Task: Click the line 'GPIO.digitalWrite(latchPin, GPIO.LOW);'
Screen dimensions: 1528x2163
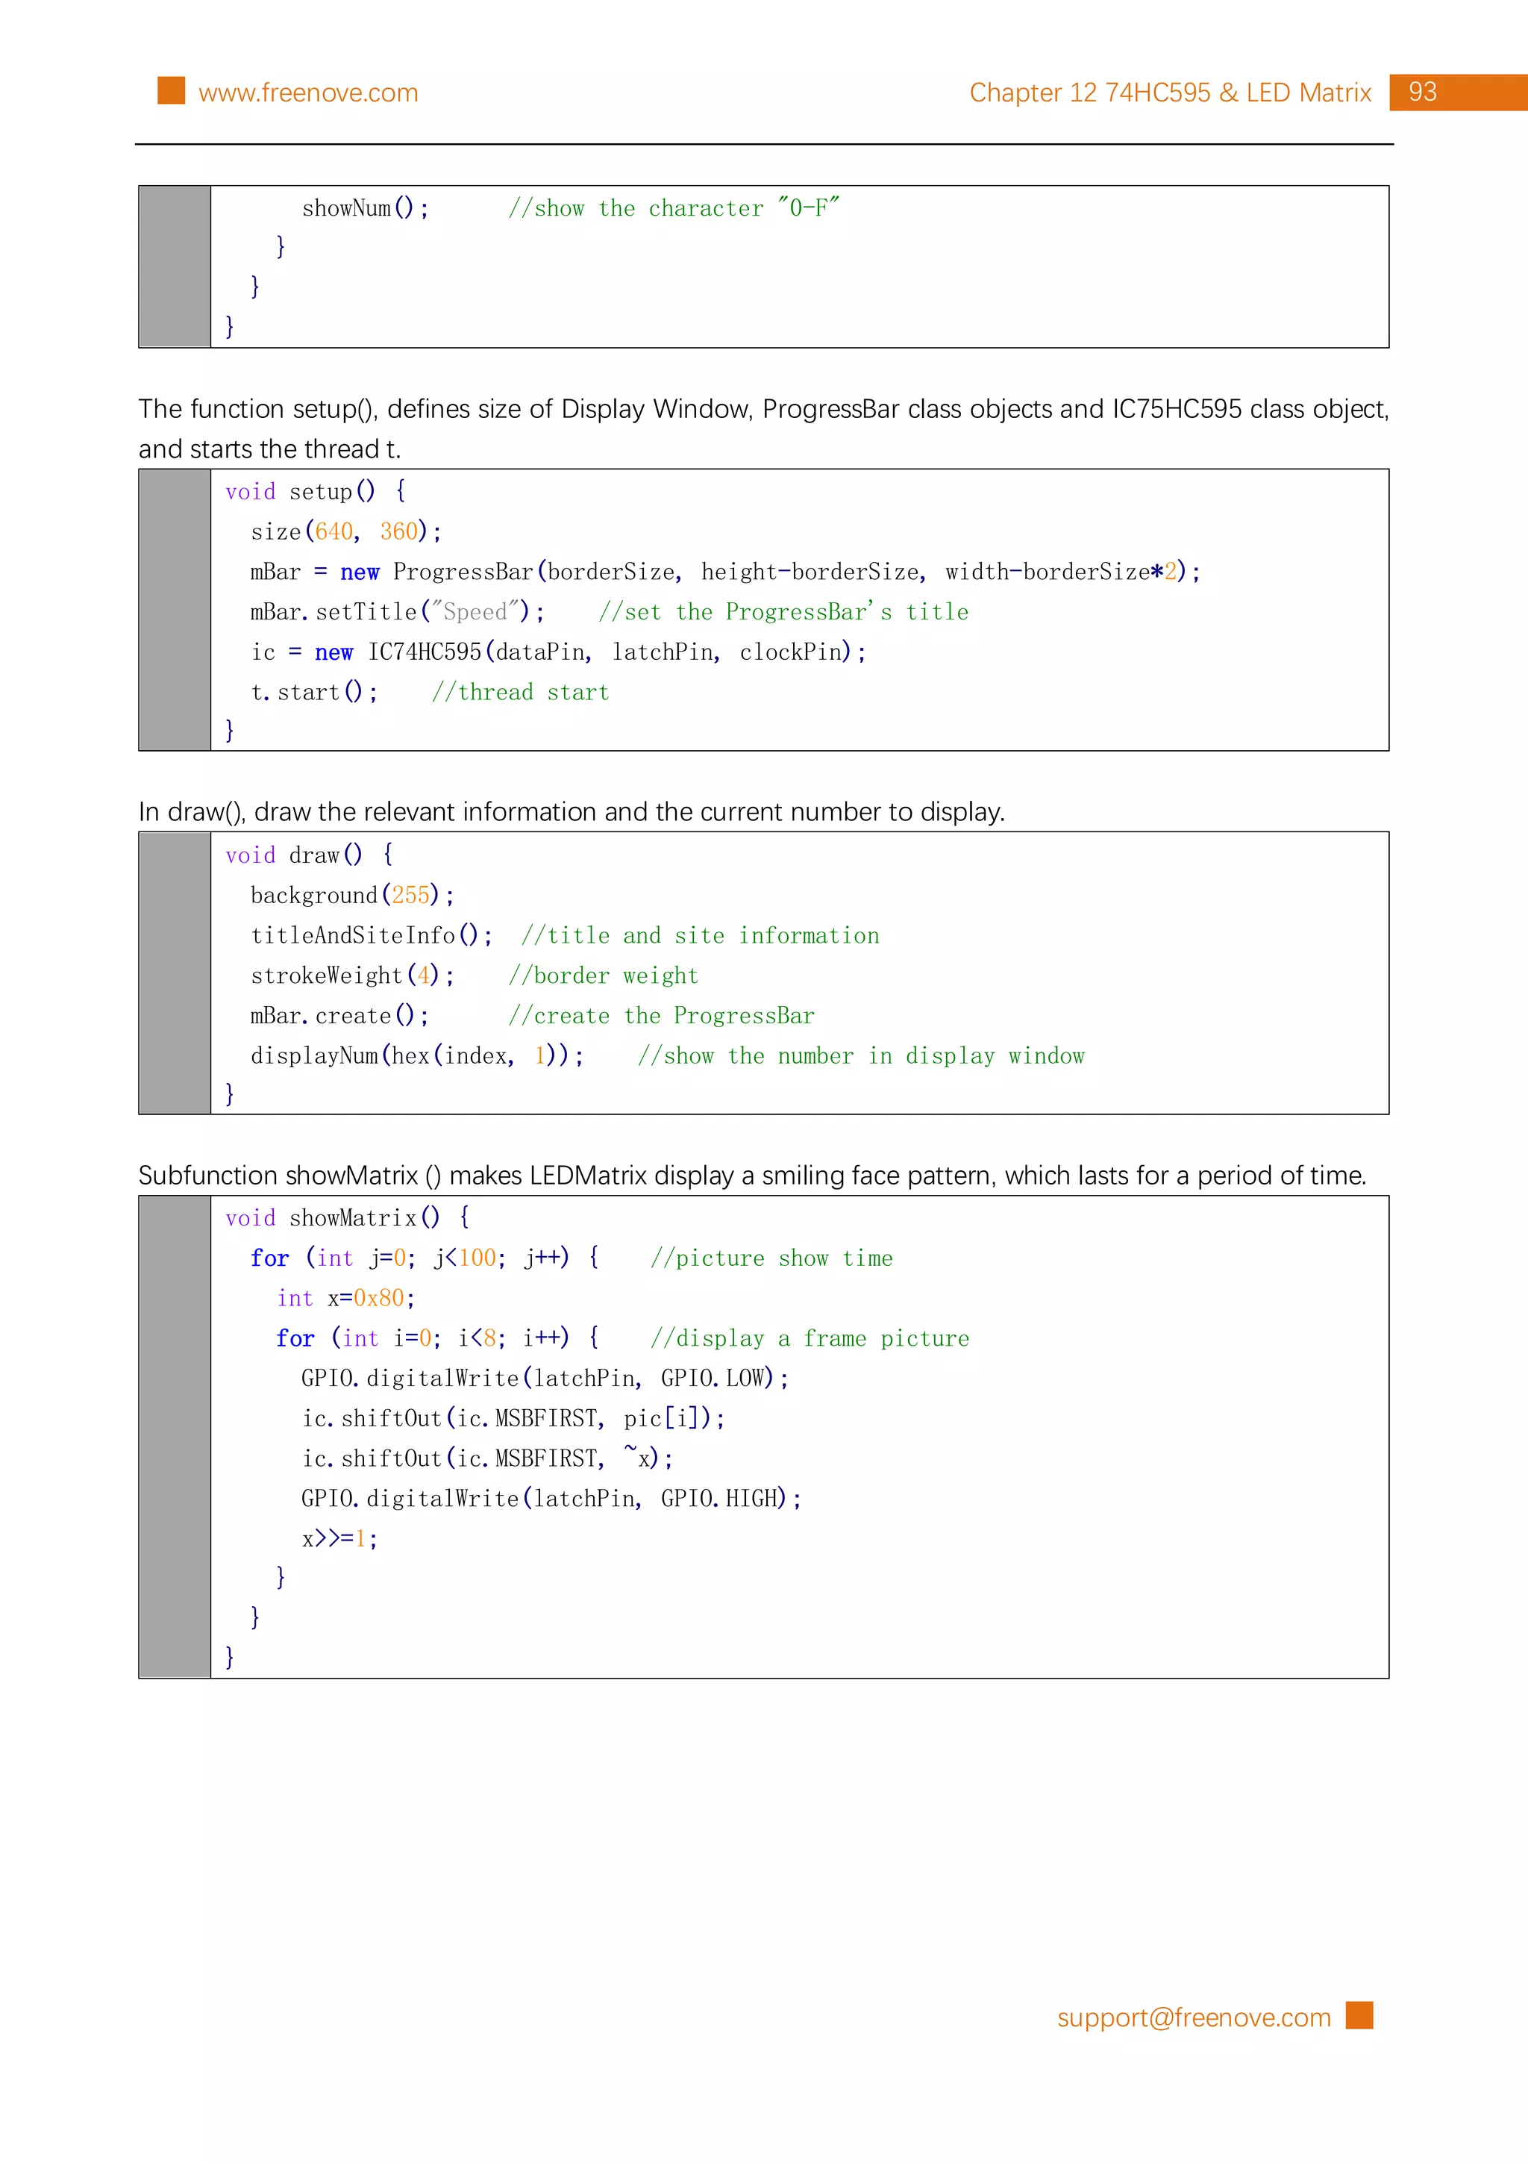Action: pos(545,1379)
